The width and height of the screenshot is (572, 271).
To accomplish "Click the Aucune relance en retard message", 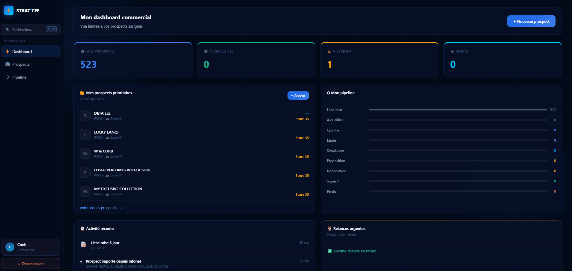I will click(x=356, y=251).
